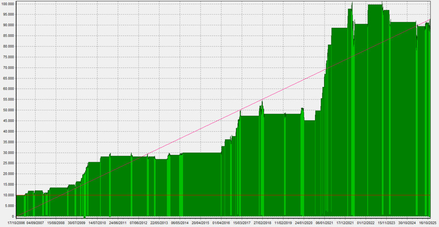The height and width of the screenshot is (227, 439).
Task: Click the 15.000 y-axis label
Action: pos(8,185)
